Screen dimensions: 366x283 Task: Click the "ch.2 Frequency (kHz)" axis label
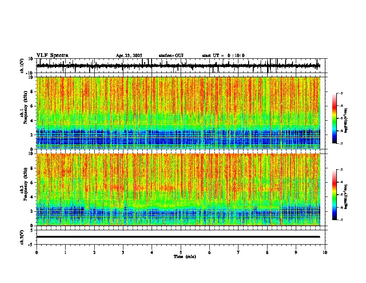(x=24, y=184)
